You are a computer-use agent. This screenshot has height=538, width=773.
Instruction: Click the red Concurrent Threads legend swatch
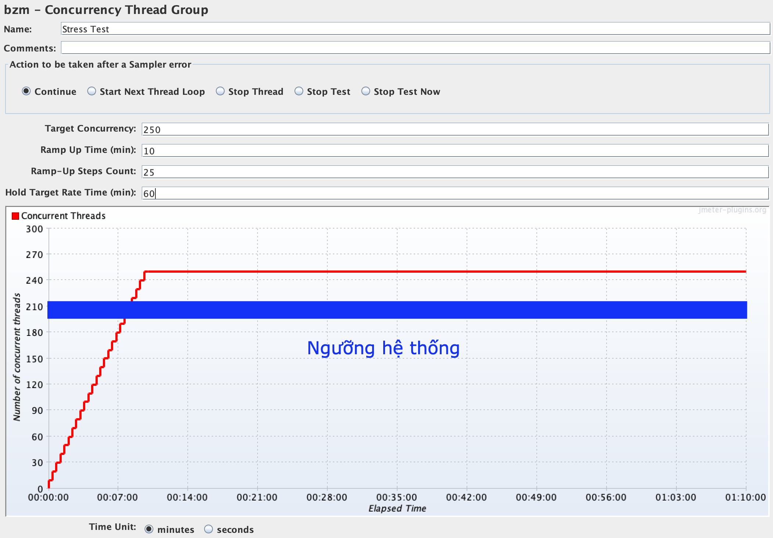click(x=15, y=216)
